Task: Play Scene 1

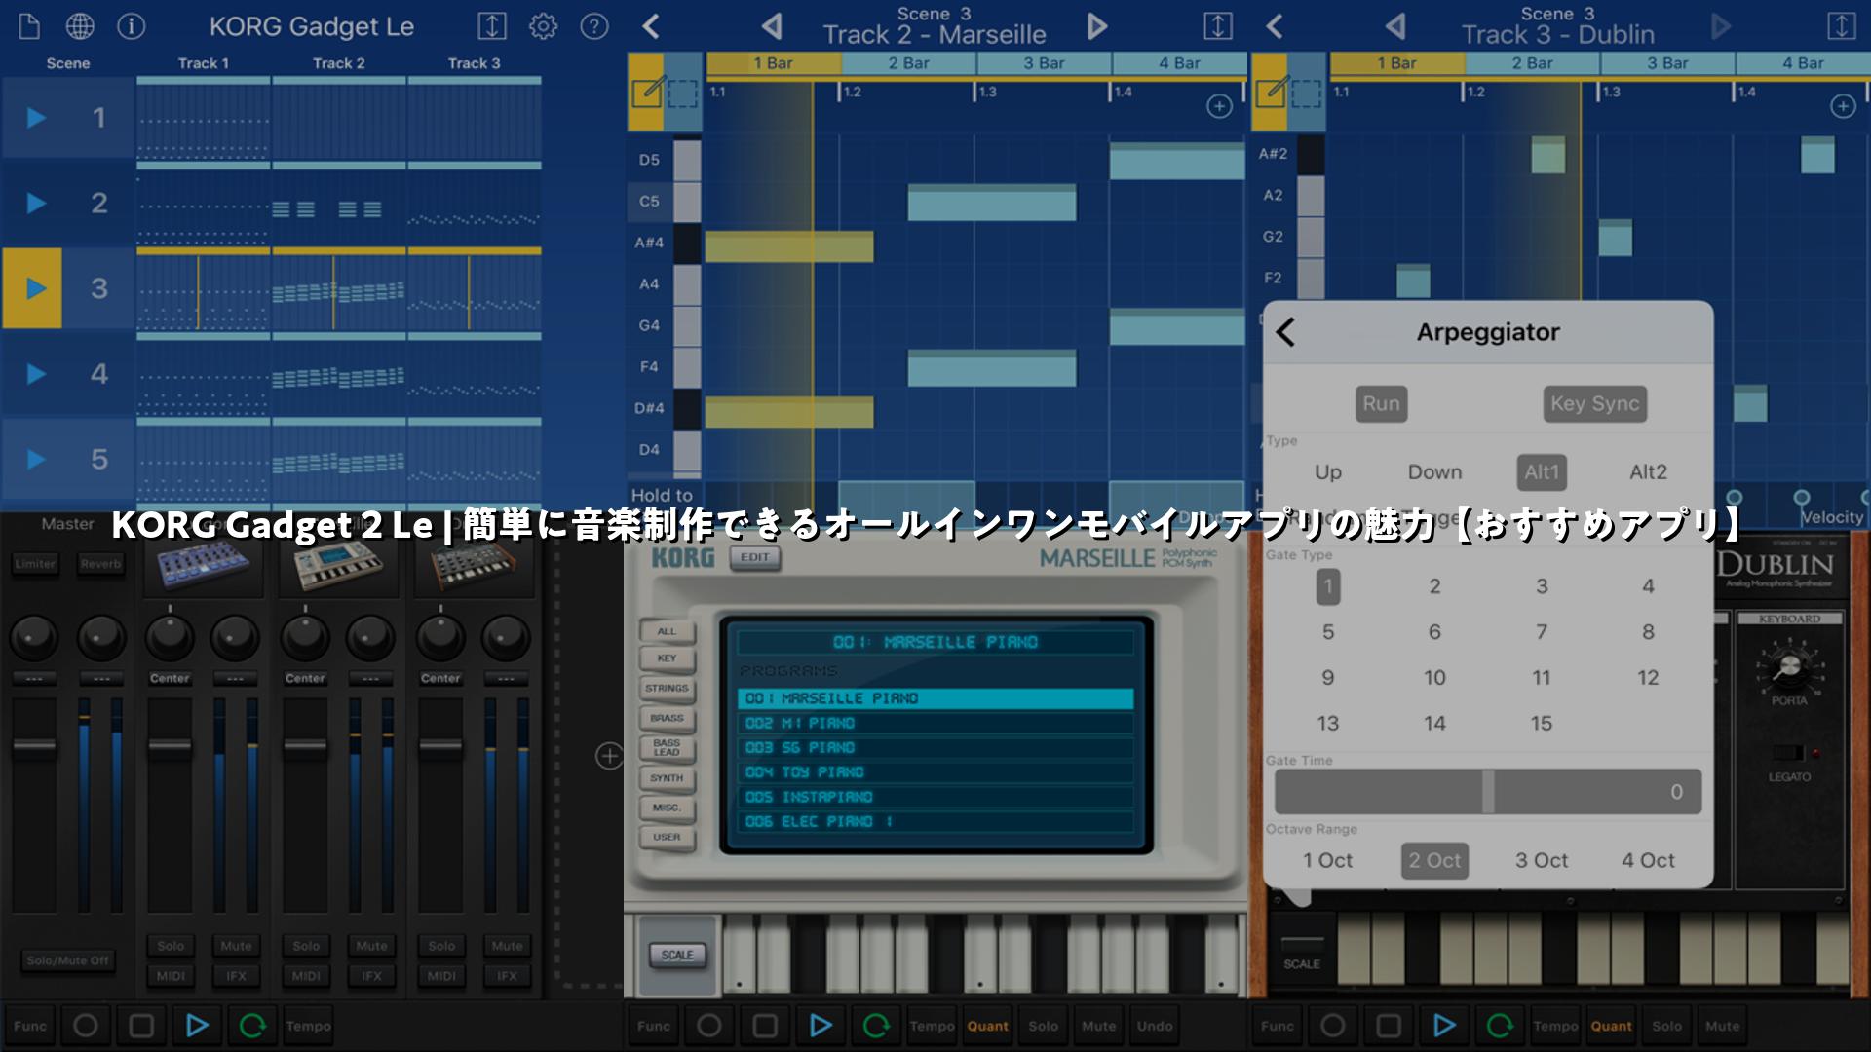Action: click(35, 118)
